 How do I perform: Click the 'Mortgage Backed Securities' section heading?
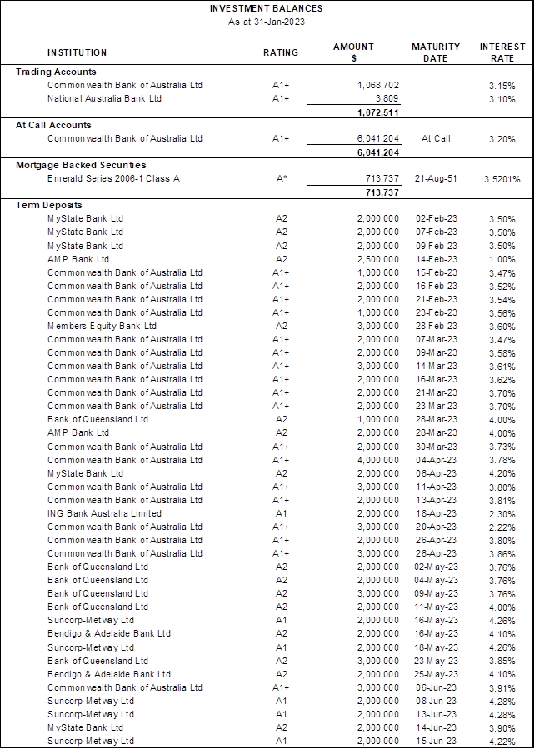pyautogui.click(x=81, y=165)
